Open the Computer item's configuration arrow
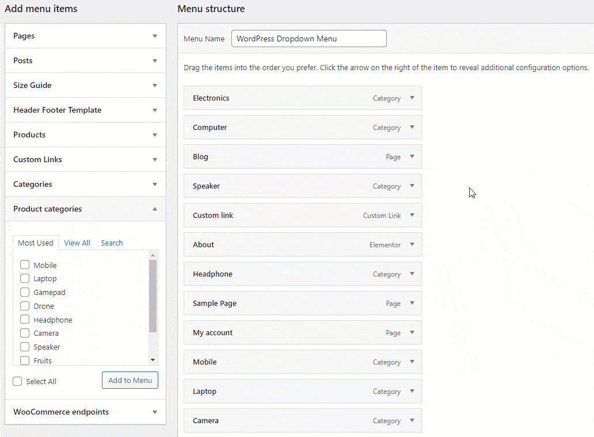 pos(412,127)
